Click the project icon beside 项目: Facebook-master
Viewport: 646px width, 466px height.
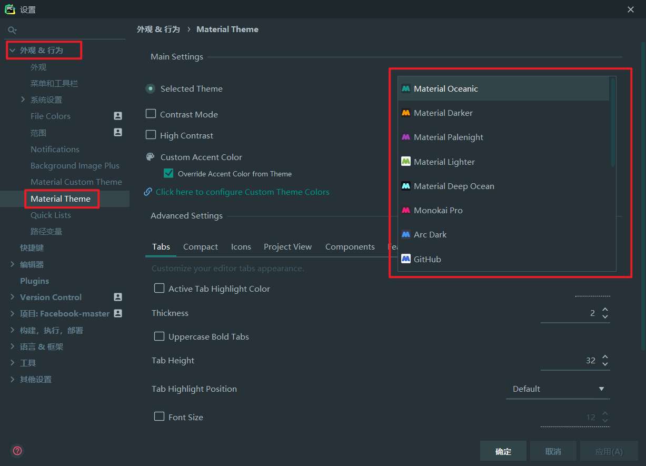pos(118,313)
